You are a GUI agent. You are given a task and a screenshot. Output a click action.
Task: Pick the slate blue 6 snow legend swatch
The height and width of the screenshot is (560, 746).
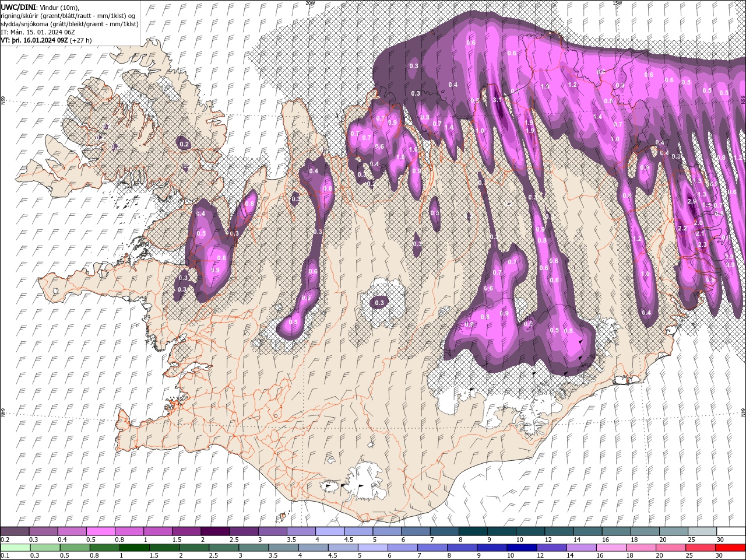coord(416,531)
